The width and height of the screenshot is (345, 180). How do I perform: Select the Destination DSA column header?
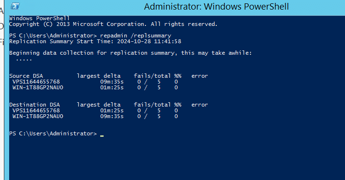point(35,105)
